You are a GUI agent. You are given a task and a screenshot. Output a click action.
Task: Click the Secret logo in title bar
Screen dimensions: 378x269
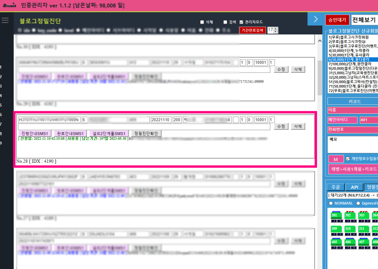click(9, 5)
